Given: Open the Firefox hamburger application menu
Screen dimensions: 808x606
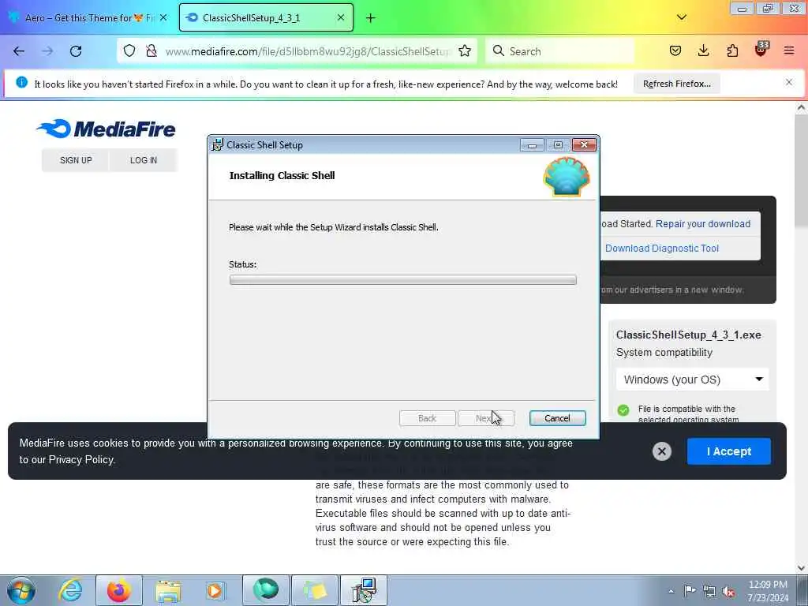Looking at the screenshot, I should coord(789,50).
